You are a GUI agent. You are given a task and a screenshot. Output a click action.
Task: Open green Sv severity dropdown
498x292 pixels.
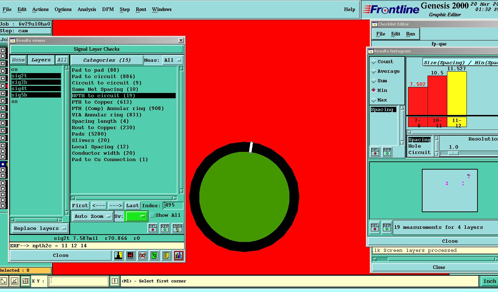tap(136, 216)
